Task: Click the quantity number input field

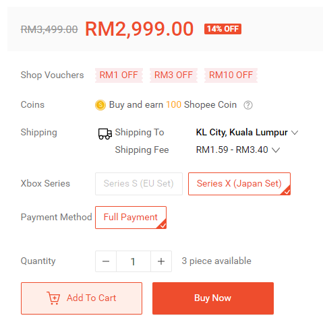Action: (134, 261)
